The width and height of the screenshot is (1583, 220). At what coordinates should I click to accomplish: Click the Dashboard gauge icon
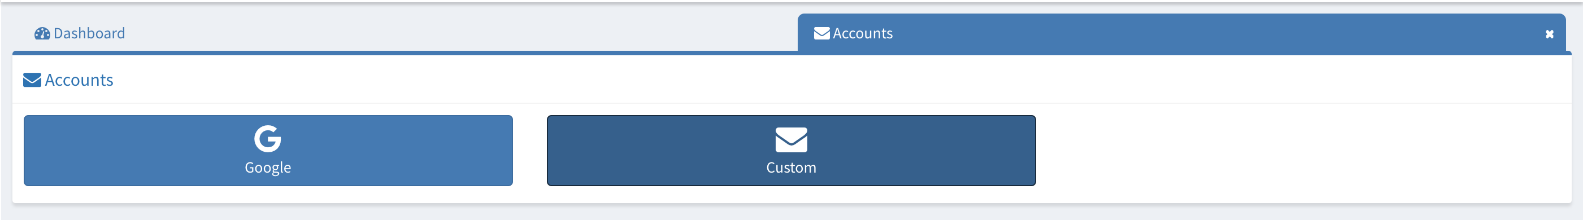point(42,34)
